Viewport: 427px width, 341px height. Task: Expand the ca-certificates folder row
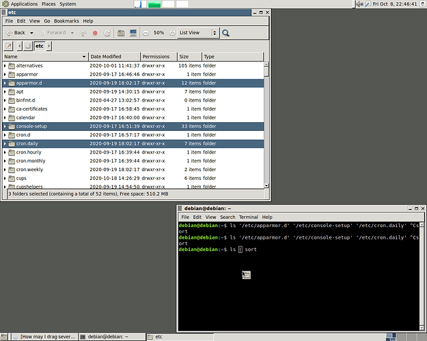(5, 109)
